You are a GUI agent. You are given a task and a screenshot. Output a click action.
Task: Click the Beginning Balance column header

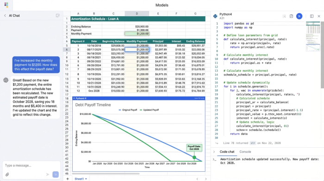point(113,41)
